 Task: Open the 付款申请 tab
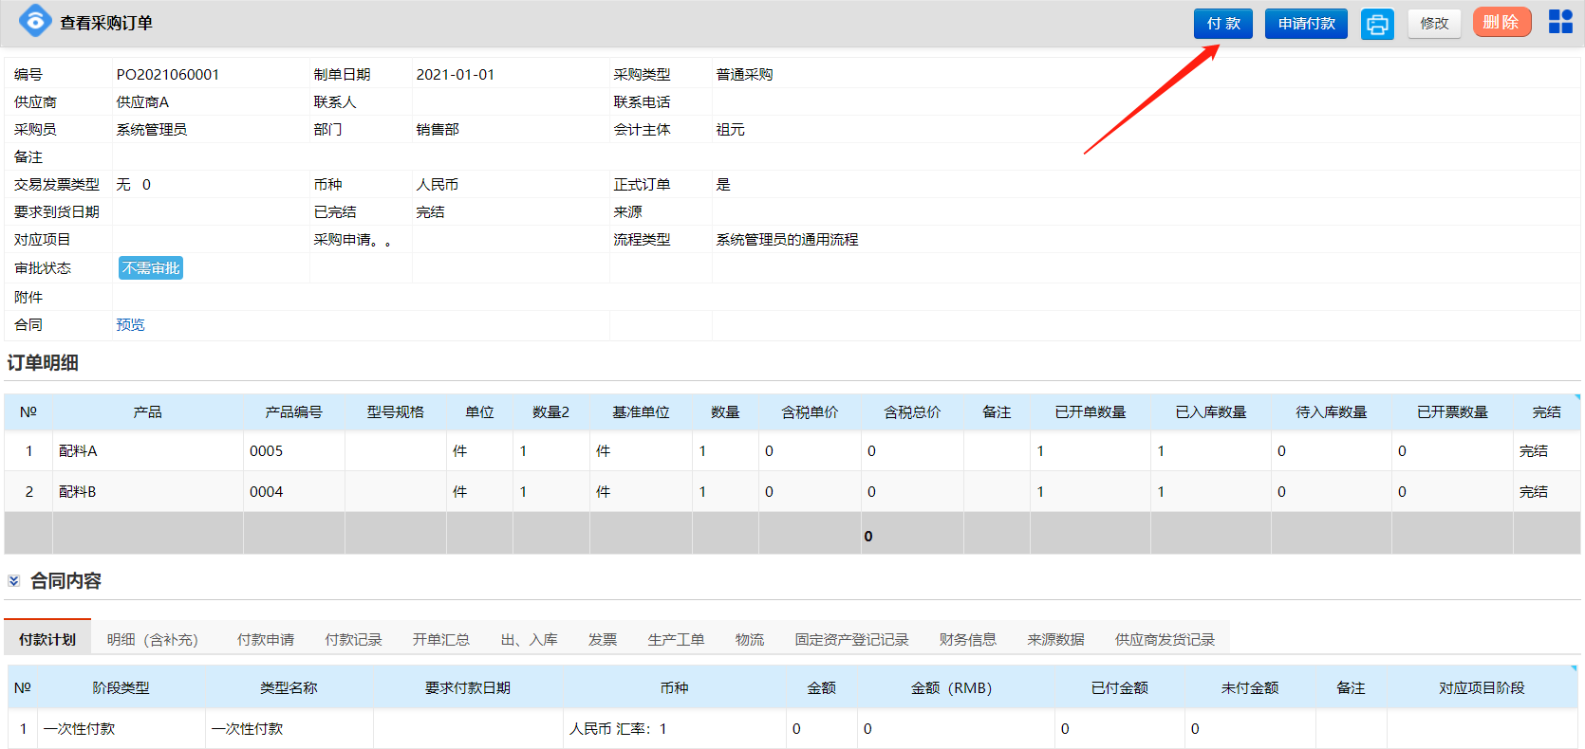click(266, 640)
